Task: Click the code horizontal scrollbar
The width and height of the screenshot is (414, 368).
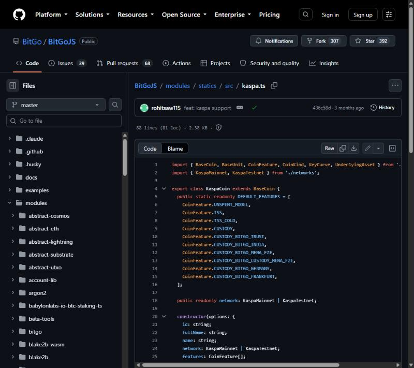Action: (x=241, y=365)
